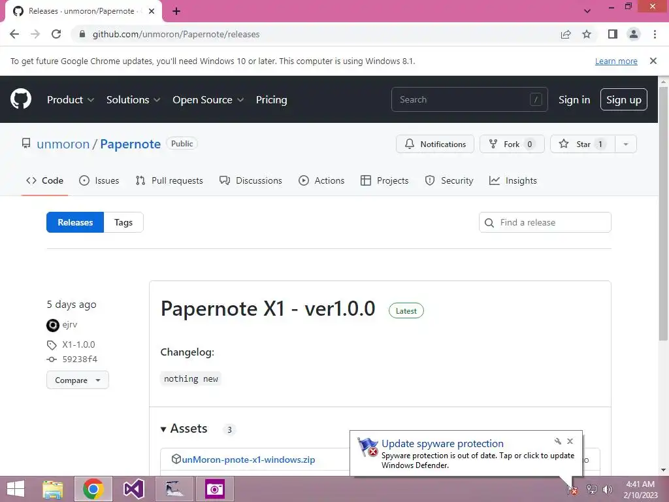Click the ejrv username link

click(69, 324)
